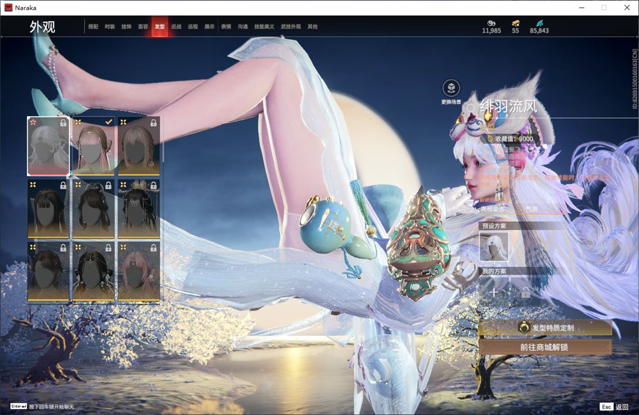Click the checkmark on the equipped hairstyle

click(109, 122)
